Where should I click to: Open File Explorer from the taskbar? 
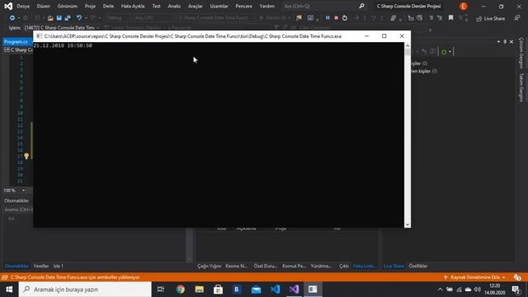click(x=200, y=290)
